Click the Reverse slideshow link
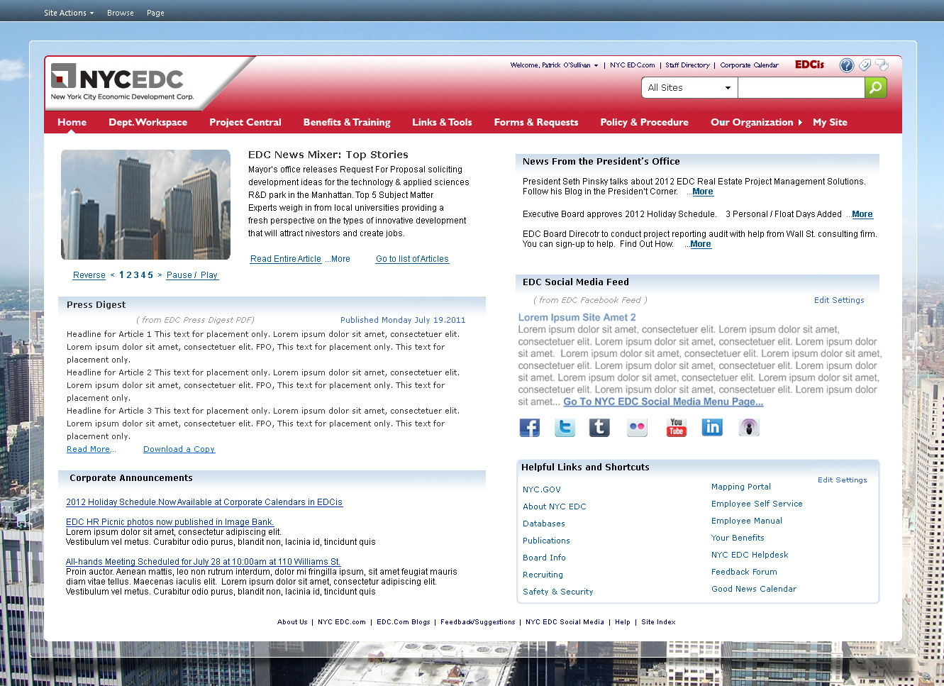This screenshot has width=944, height=686. point(89,275)
